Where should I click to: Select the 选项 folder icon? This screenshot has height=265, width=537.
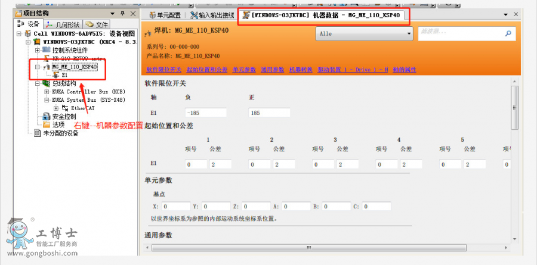[x=47, y=125]
